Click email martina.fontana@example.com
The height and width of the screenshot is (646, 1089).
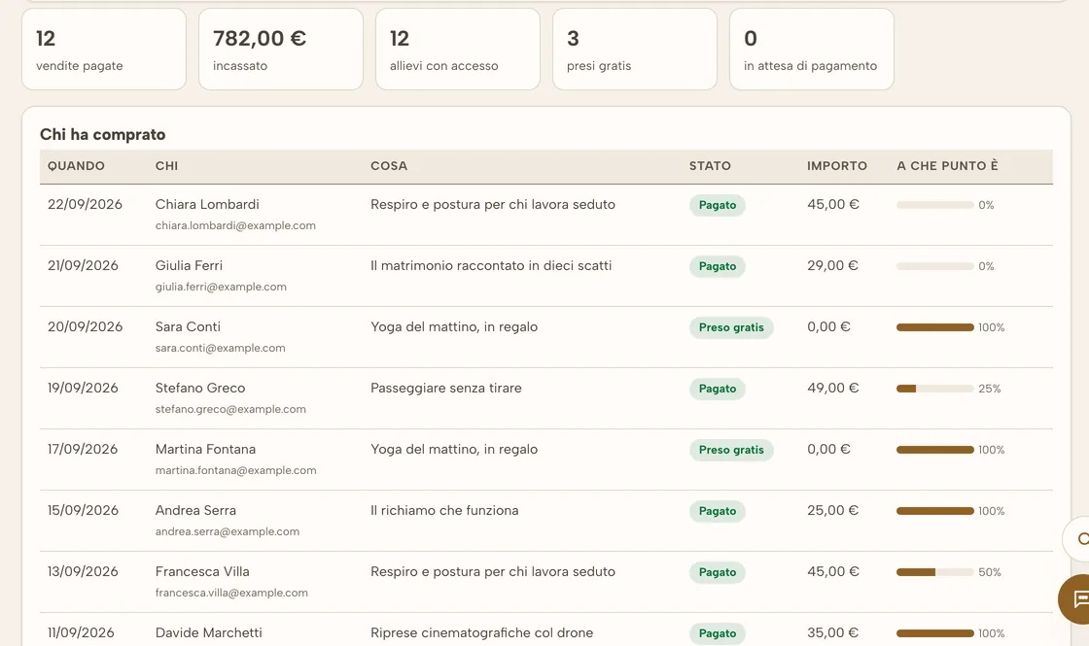coord(235,470)
